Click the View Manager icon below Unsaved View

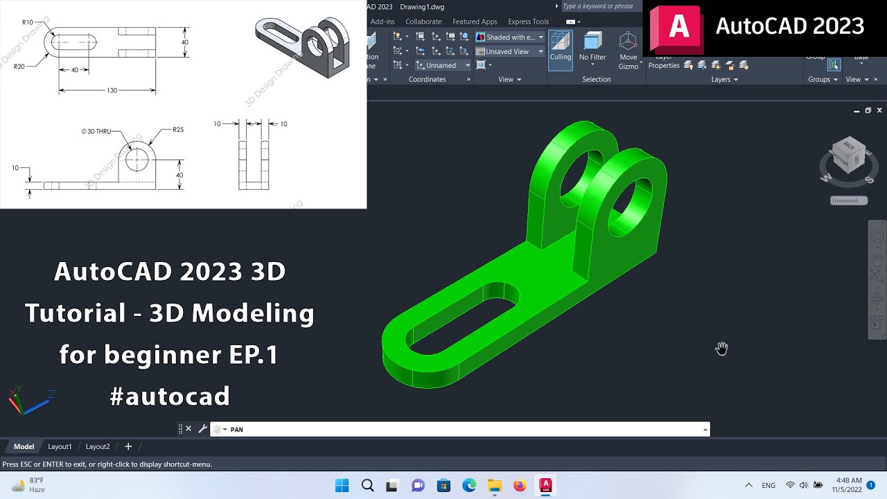tap(481, 65)
